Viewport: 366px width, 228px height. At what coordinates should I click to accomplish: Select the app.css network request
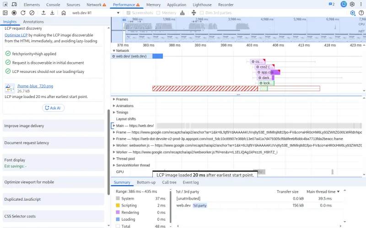[268, 72]
